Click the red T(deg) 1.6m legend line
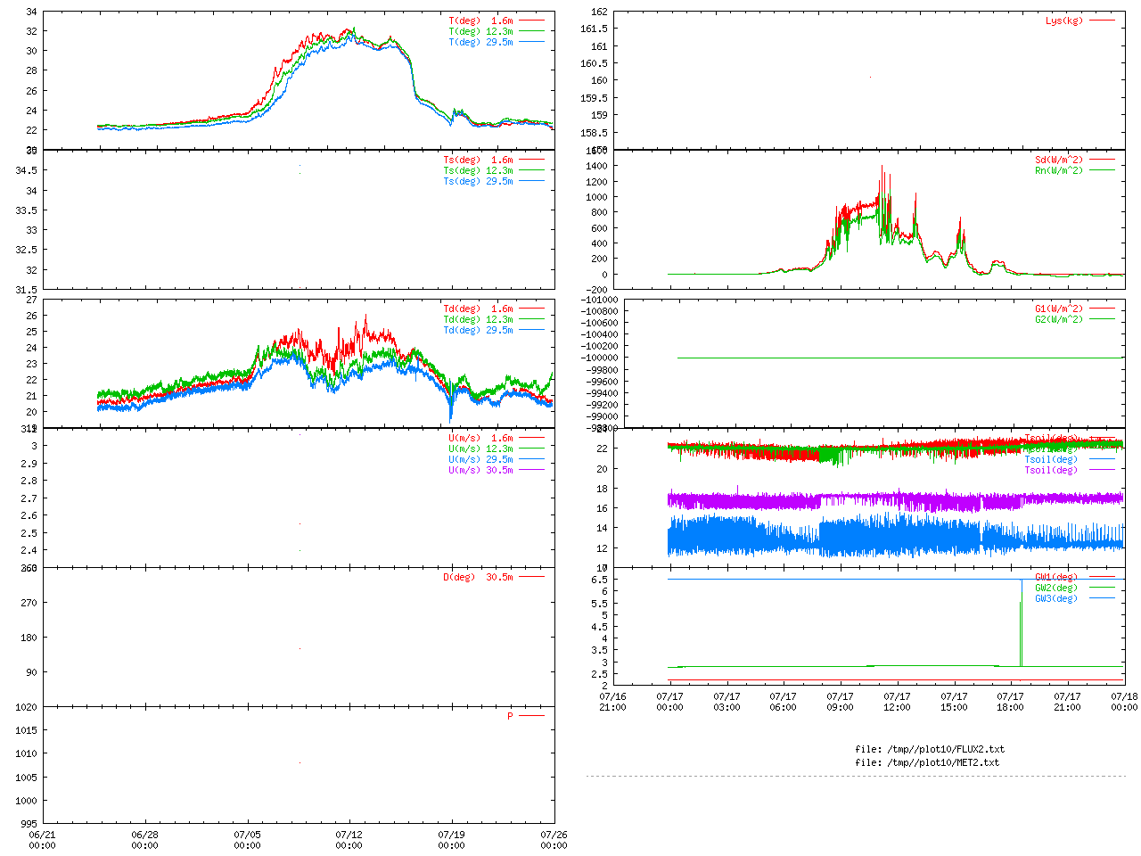Image resolution: width=1141 pixels, height=856 pixels. point(531,21)
